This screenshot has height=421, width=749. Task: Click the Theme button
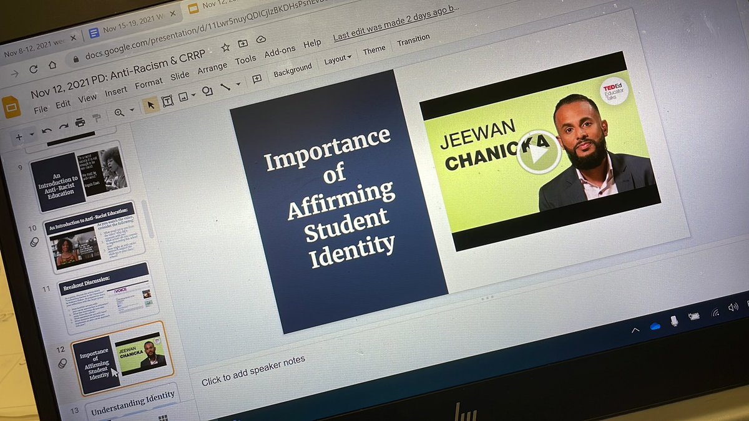[x=374, y=50]
